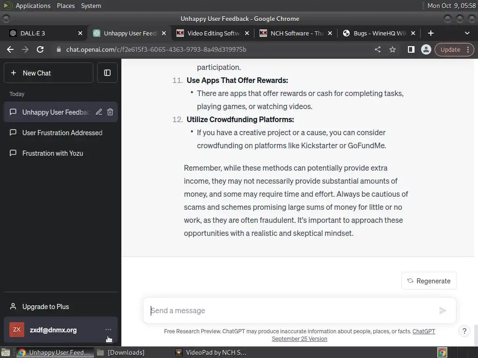Viewport: 478px width, 358px height.
Task: Open the Chrome profile avatar
Action: point(426,49)
